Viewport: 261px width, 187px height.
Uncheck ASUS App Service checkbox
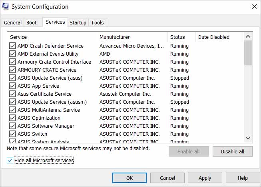click(12, 86)
